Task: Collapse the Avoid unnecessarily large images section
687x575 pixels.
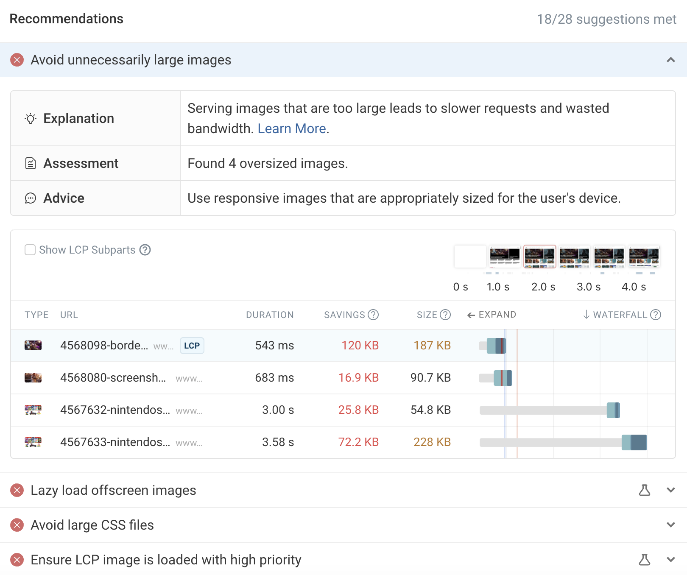Action: pyautogui.click(x=670, y=60)
